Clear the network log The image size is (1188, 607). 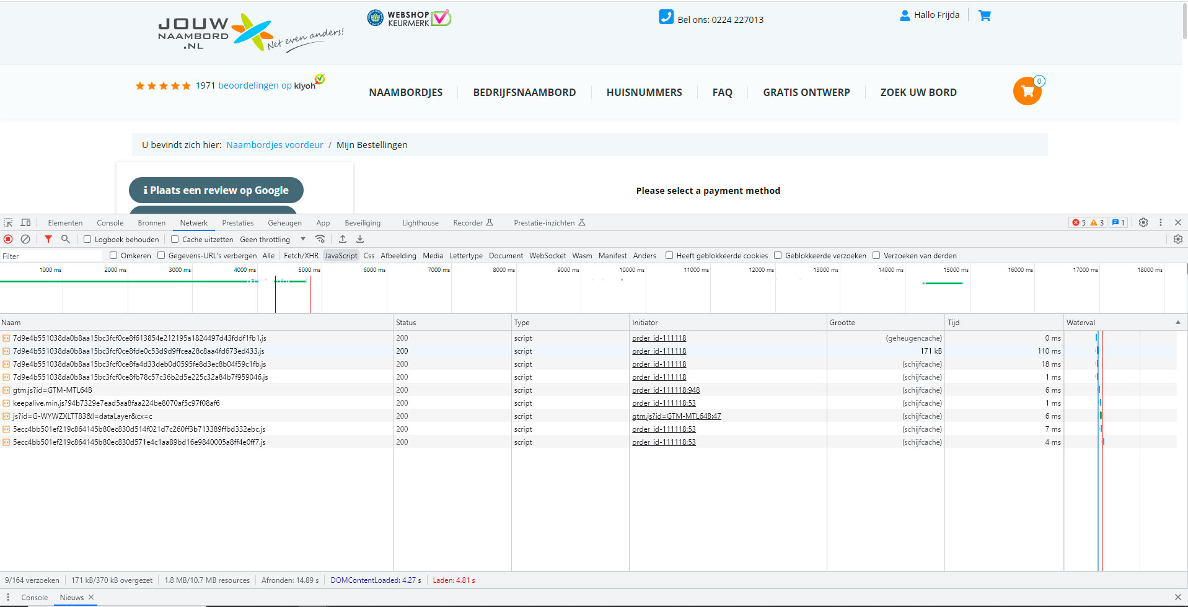25,239
